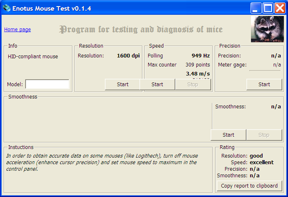Screen dimensions: 288x197
Task: Click the 'excellent' Speed rating value
Action: tap(261, 163)
